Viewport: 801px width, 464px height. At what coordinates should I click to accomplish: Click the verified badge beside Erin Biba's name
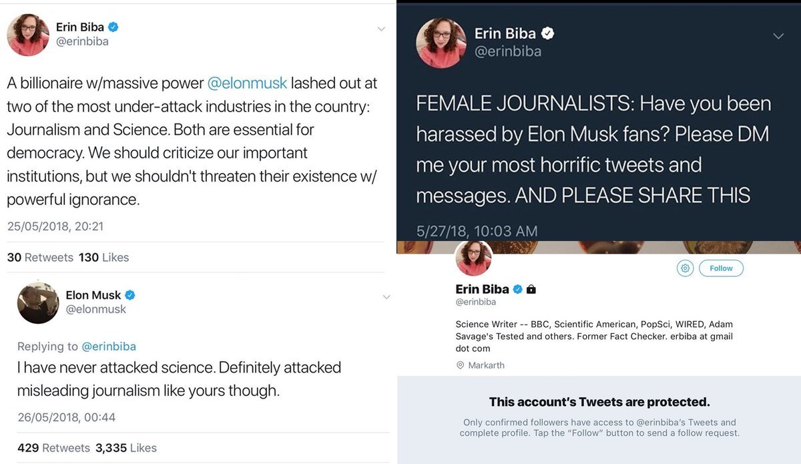113,27
